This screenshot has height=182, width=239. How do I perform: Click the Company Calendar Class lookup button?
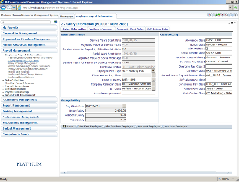153,84
